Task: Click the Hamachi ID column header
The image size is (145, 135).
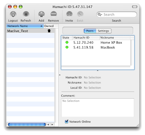Action: pyautogui.click(x=86, y=38)
